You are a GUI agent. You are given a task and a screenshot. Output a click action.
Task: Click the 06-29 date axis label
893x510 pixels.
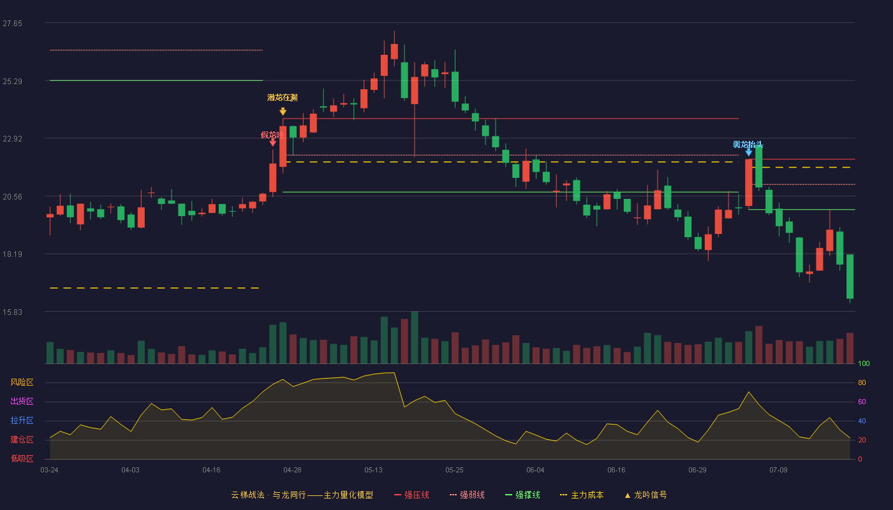697,470
